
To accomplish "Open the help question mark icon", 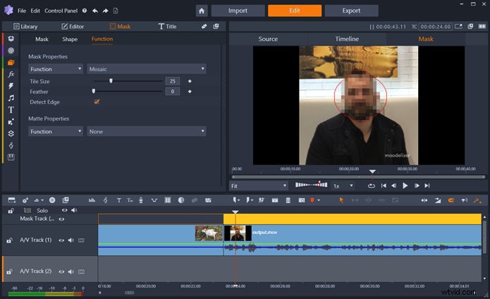I will (x=85, y=11).
